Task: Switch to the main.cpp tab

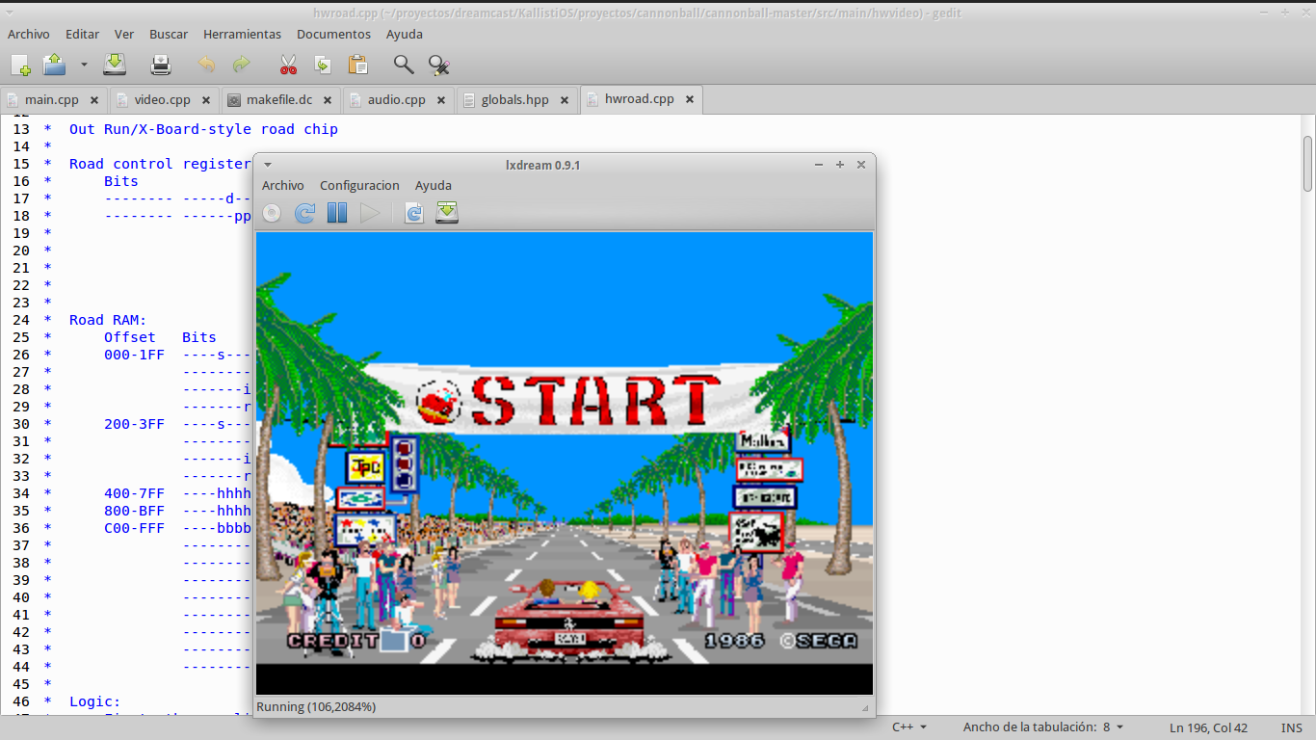Action: pyautogui.click(x=52, y=99)
